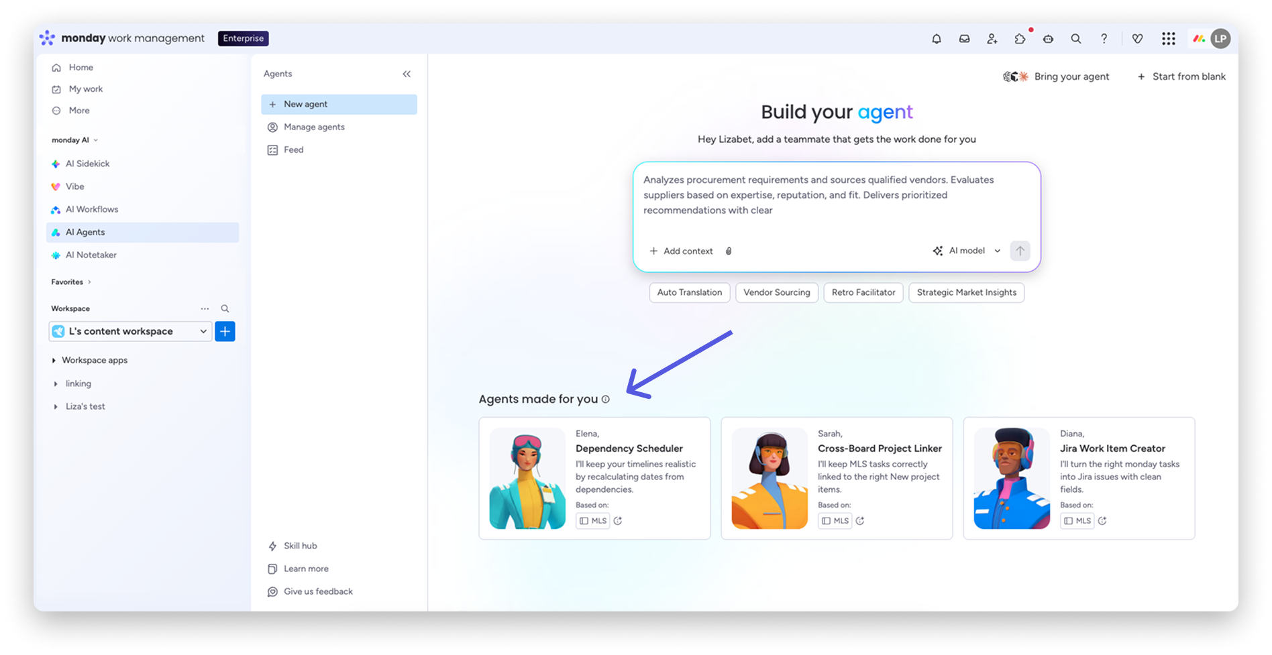Click the heart icon in top bar
Viewport: 1272px width, 655px height.
[1137, 39]
